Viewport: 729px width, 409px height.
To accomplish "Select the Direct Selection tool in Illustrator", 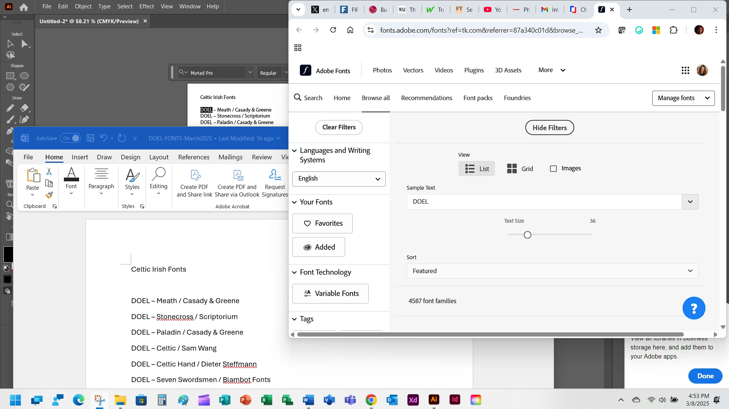I will [x=25, y=44].
